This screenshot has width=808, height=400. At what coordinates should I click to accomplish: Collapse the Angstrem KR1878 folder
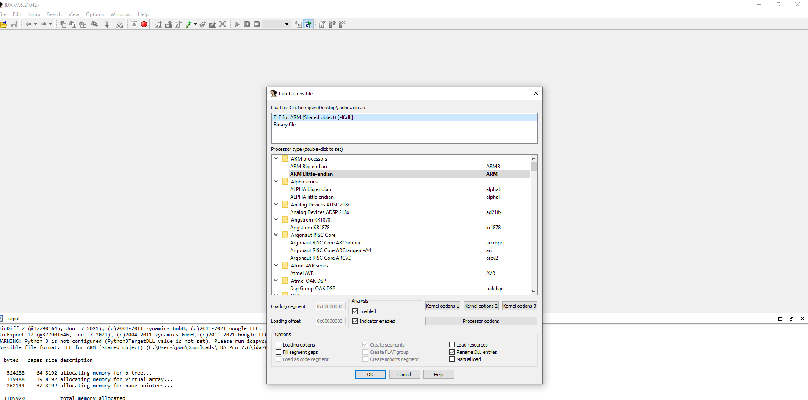click(x=276, y=219)
